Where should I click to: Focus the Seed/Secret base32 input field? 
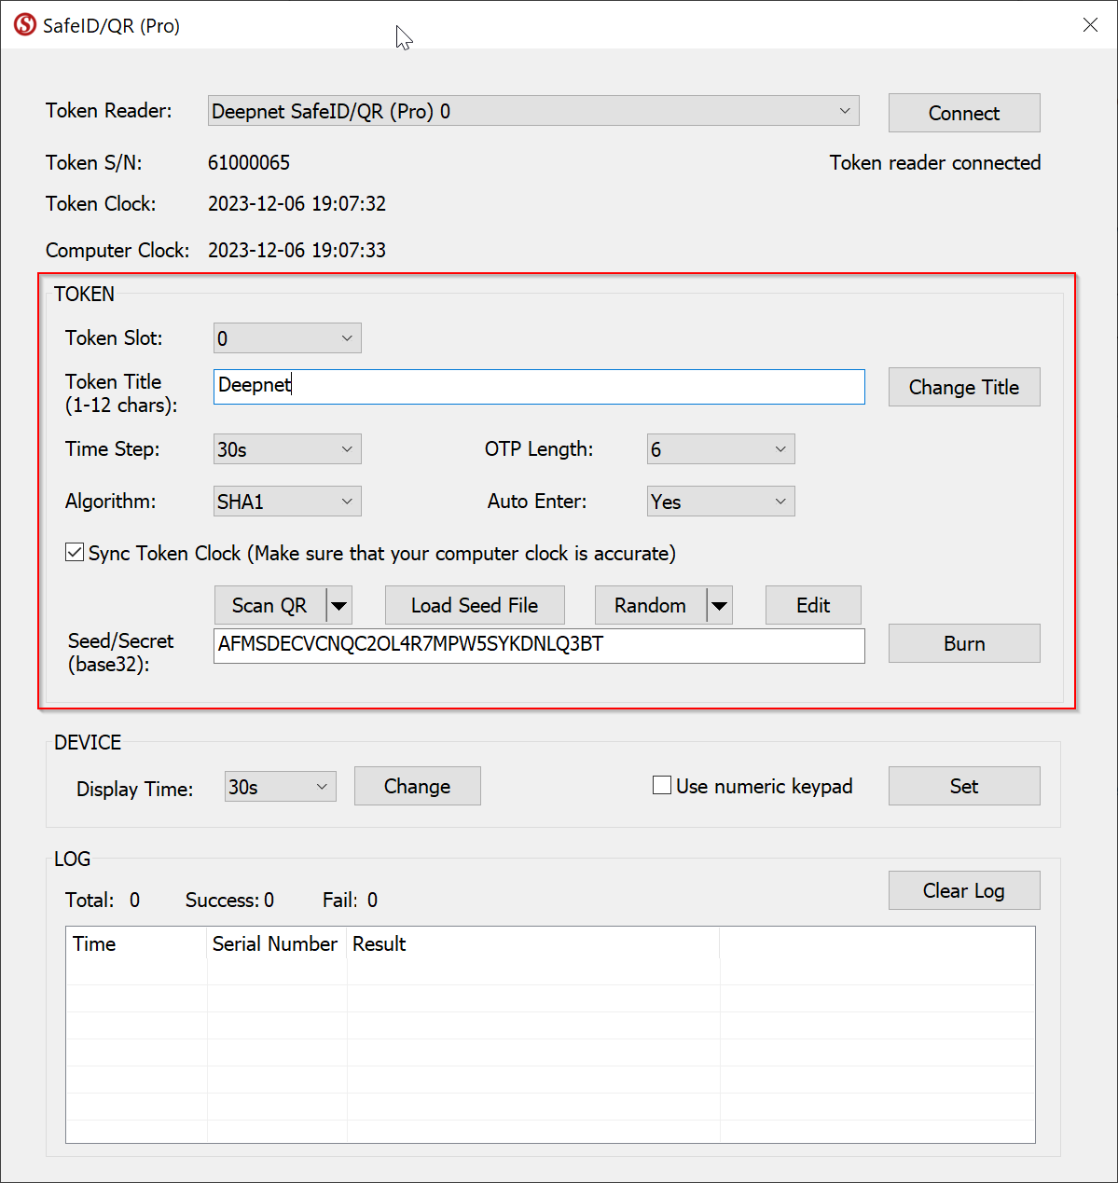click(x=539, y=645)
